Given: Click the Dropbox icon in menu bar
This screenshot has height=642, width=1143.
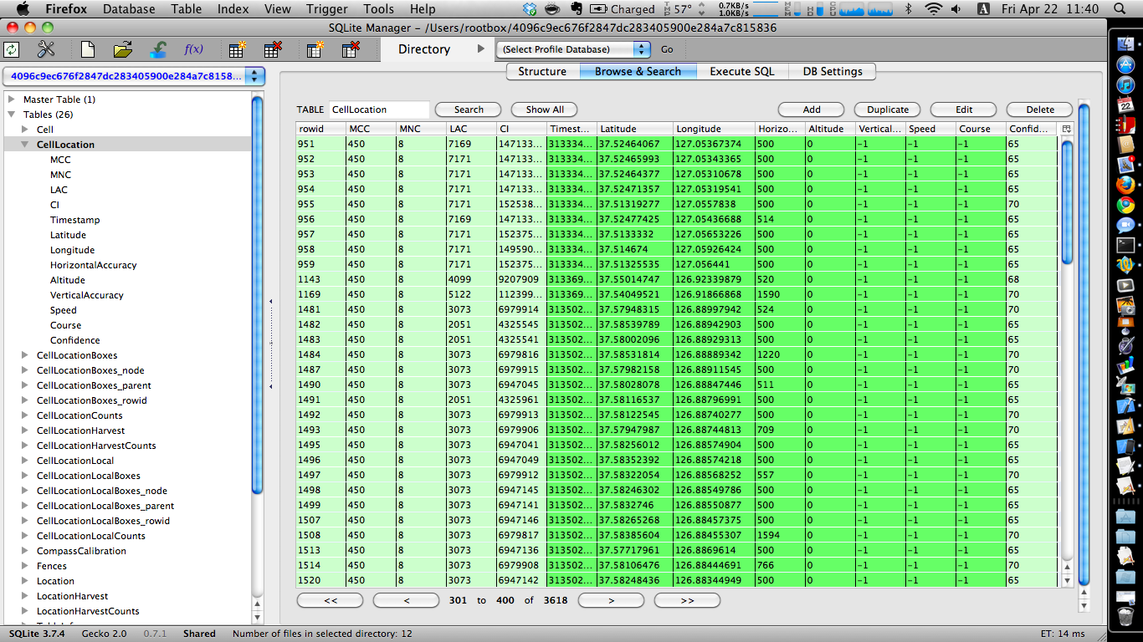Looking at the screenshot, I should pyautogui.click(x=529, y=9).
